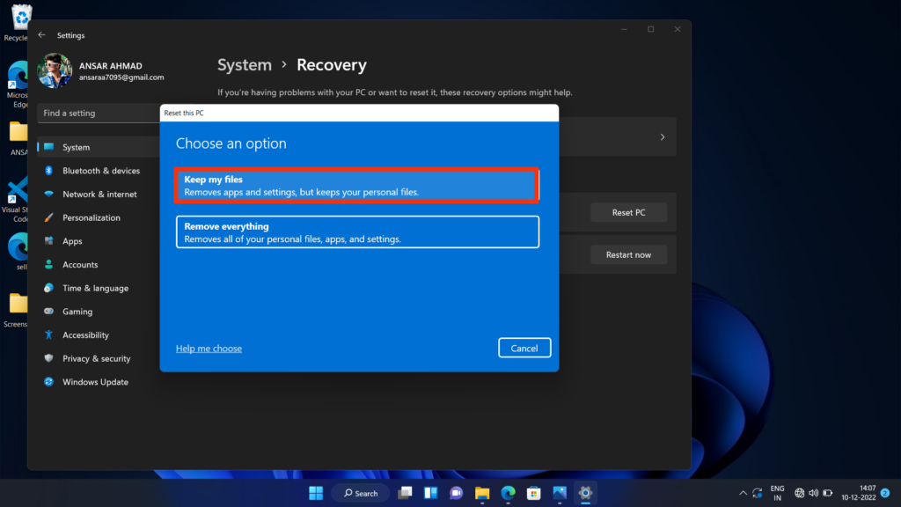This screenshot has height=507, width=901.
Task: Open the Windows Start menu
Action: pyautogui.click(x=316, y=493)
